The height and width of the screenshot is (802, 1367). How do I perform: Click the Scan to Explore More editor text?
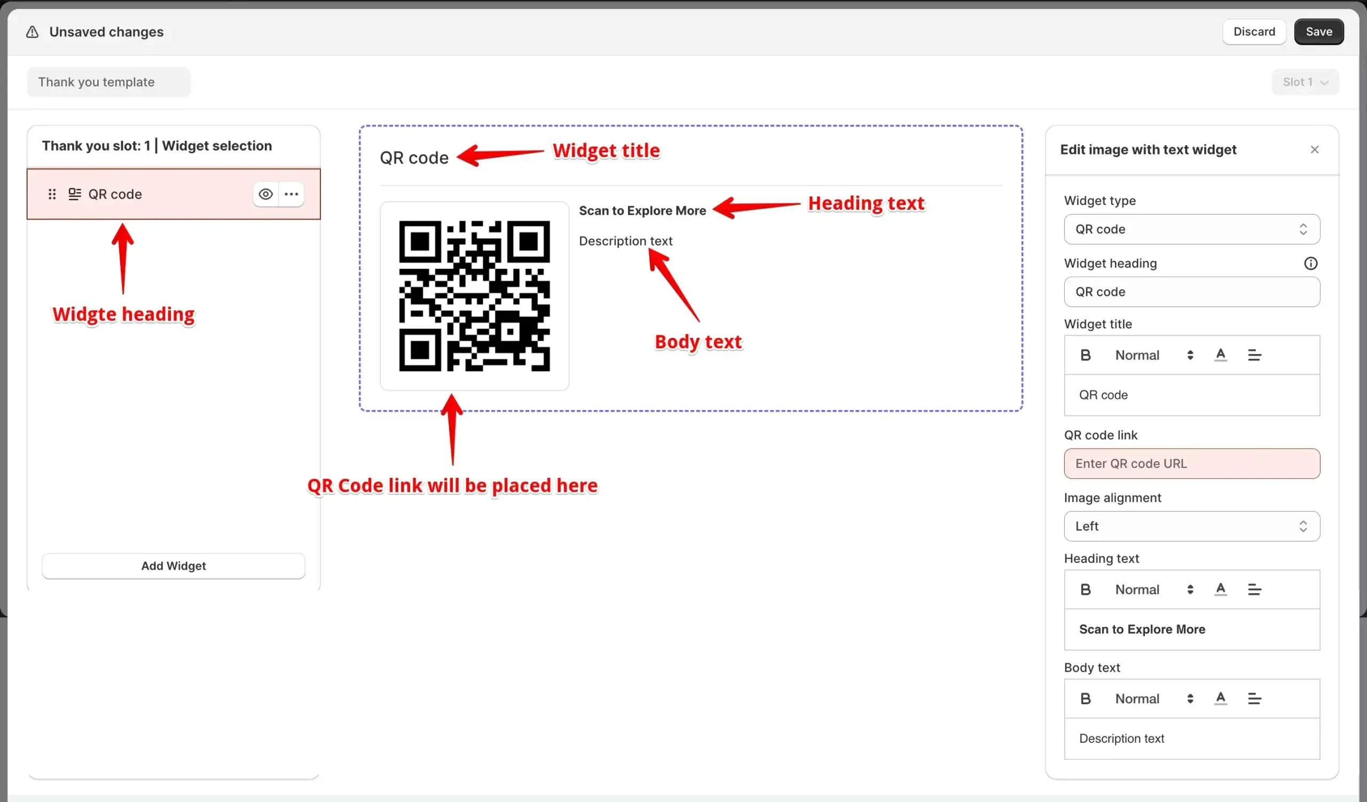pos(1142,630)
